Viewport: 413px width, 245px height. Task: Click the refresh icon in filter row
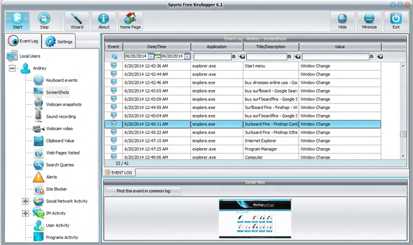114,57
